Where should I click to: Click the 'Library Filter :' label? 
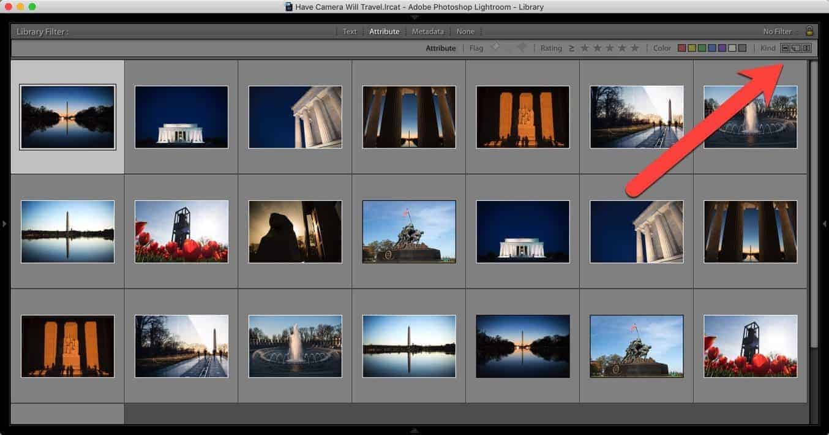(x=42, y=31)
